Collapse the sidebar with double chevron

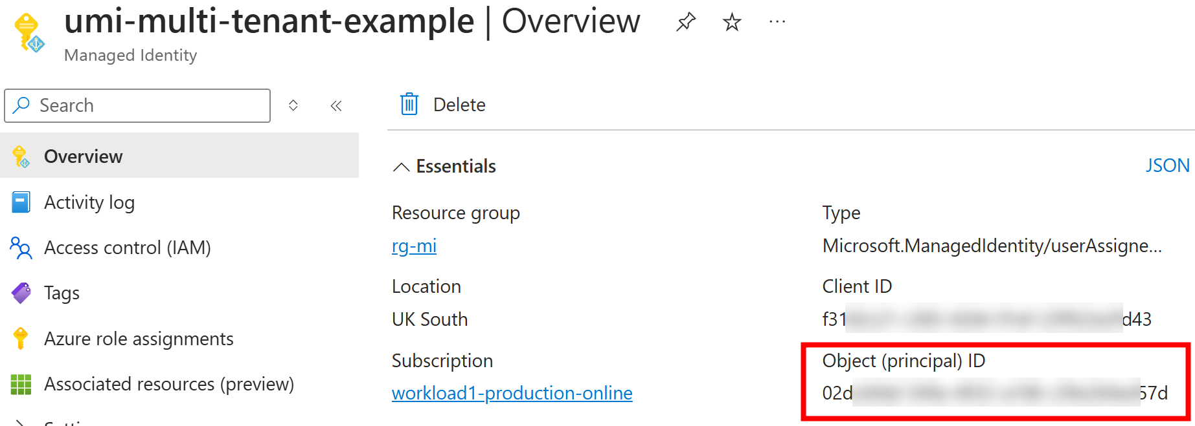coord(336,105)
